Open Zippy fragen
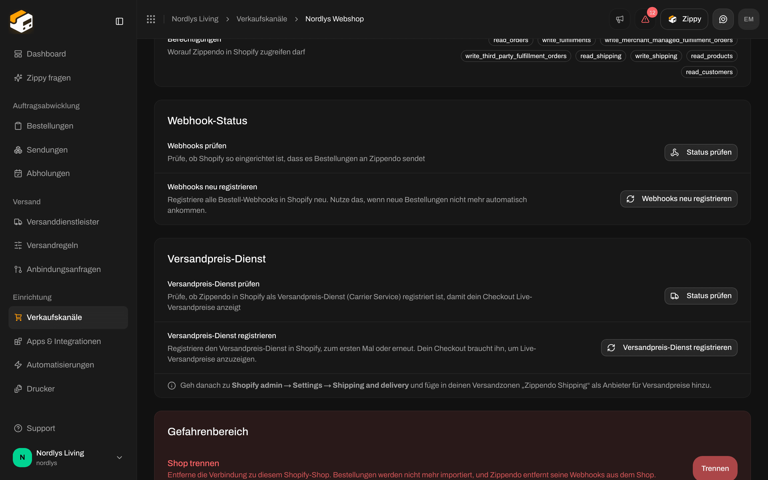This screenshot has width=768, height=480. pyautogui.click(x=68, y=78)
